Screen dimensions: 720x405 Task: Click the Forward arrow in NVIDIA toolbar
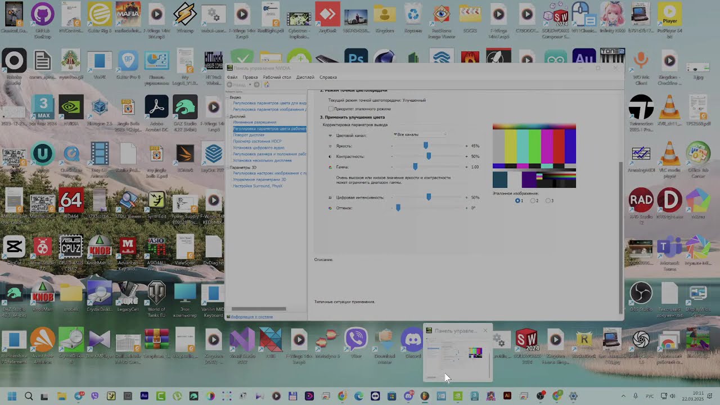point(256,84)
